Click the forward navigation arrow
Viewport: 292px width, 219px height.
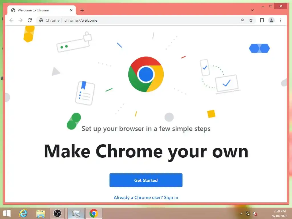click(21, 20)
